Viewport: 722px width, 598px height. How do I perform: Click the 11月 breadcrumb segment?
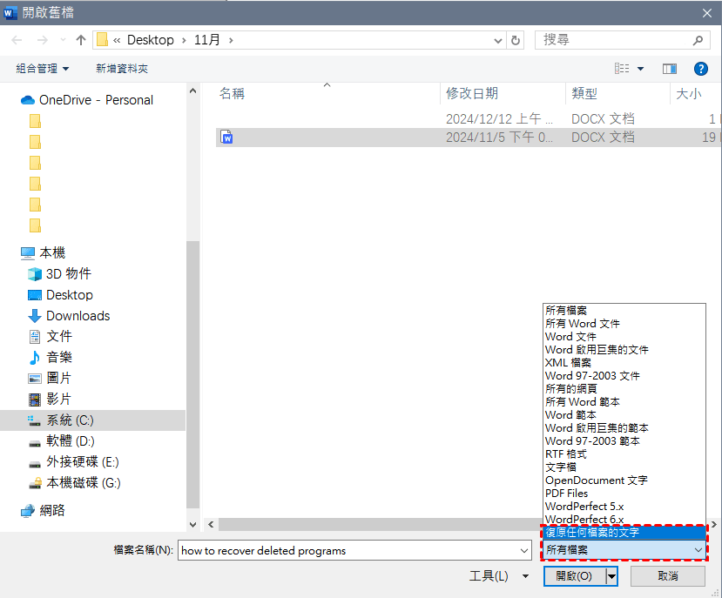206,40
